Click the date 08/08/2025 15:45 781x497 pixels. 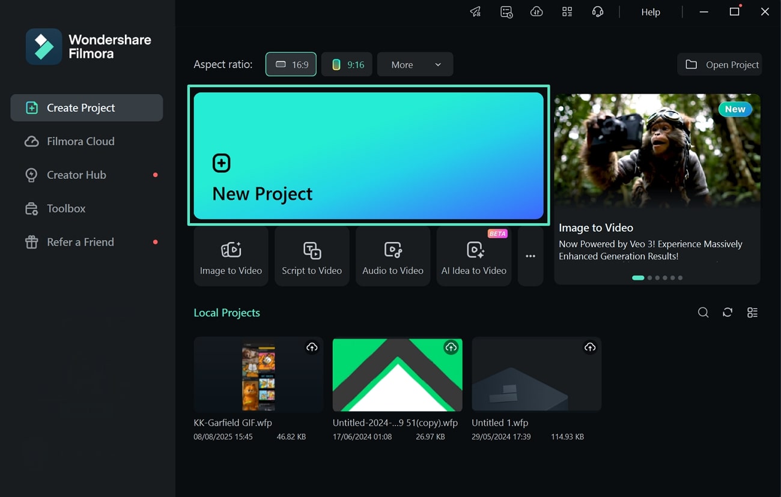point(223,437)
